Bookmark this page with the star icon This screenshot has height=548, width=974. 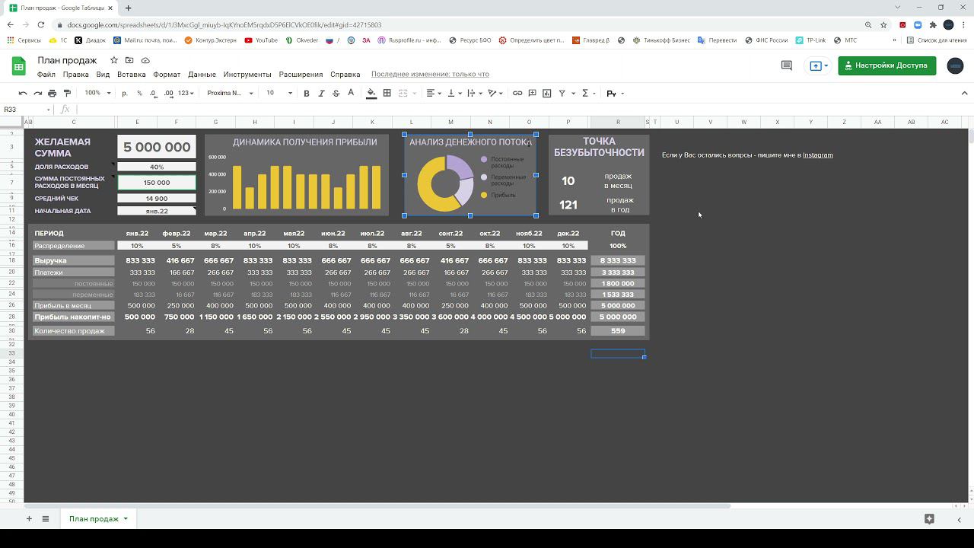883,24
